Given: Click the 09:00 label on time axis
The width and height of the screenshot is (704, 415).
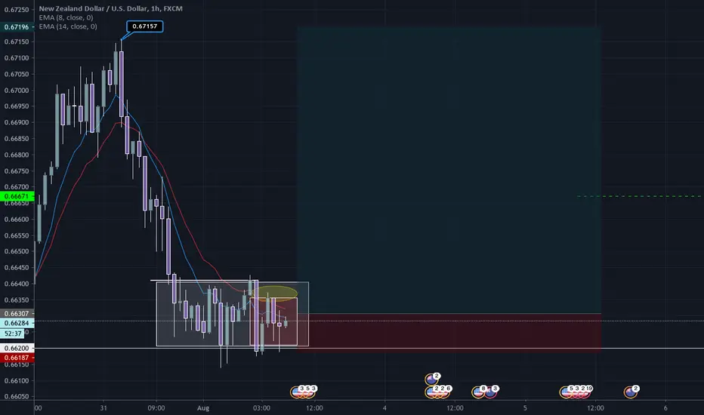Looking at the screenshot, I should pyautogui.click(x=156, y=407).
